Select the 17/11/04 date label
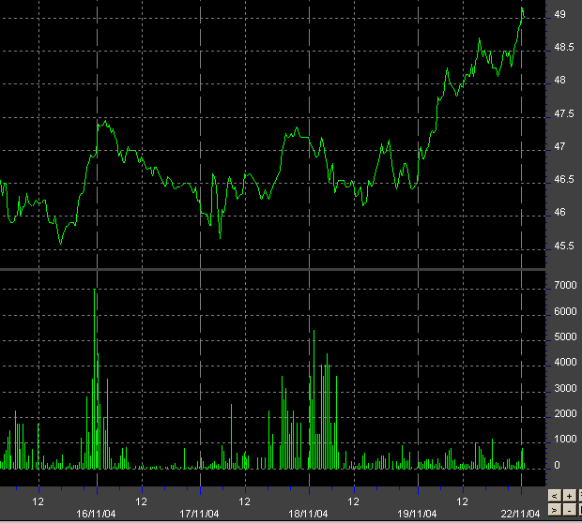The image size is (582, 523). click(200, 513)
